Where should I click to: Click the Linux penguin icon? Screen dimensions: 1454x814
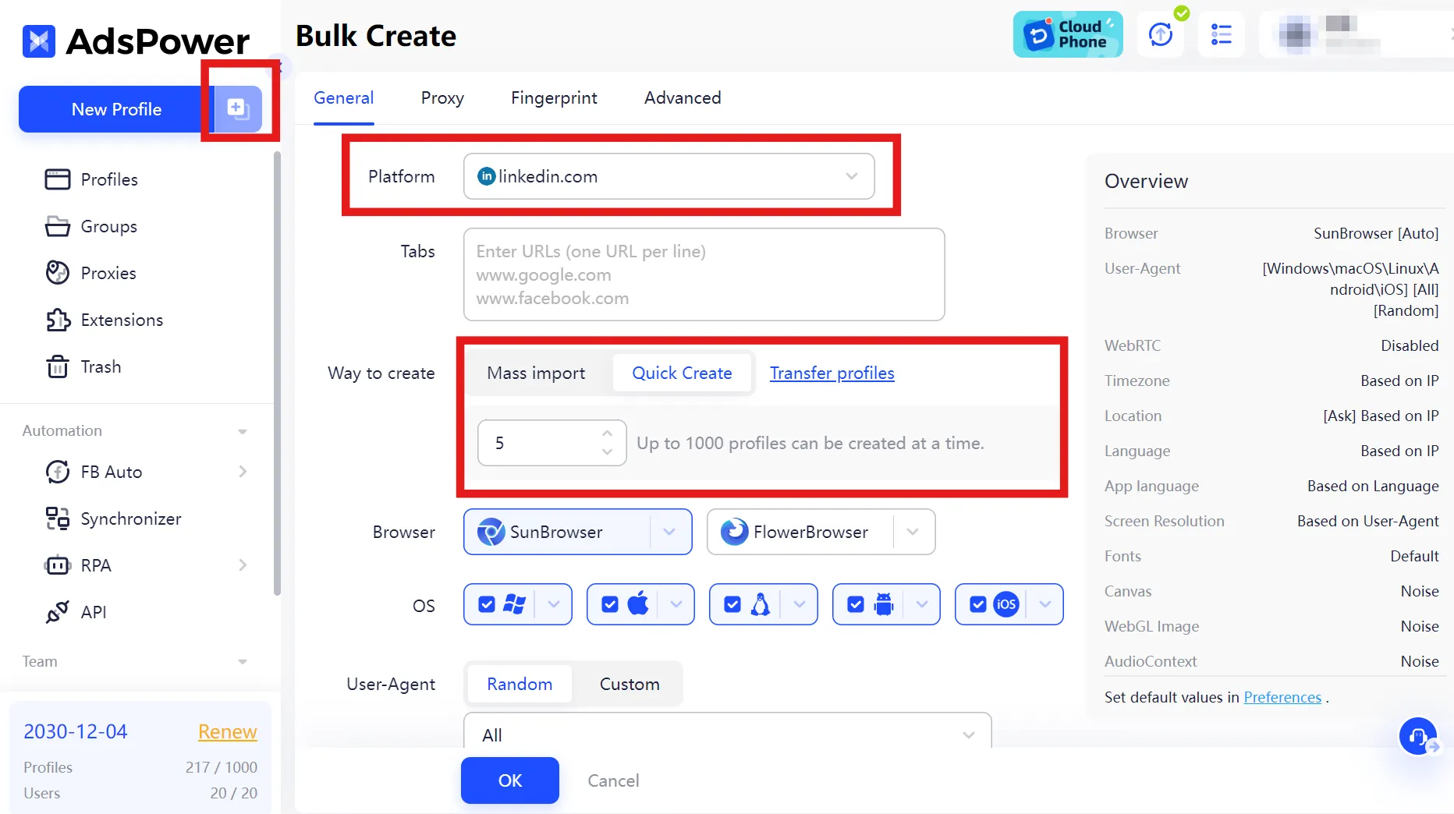click(x=761, y=604)
